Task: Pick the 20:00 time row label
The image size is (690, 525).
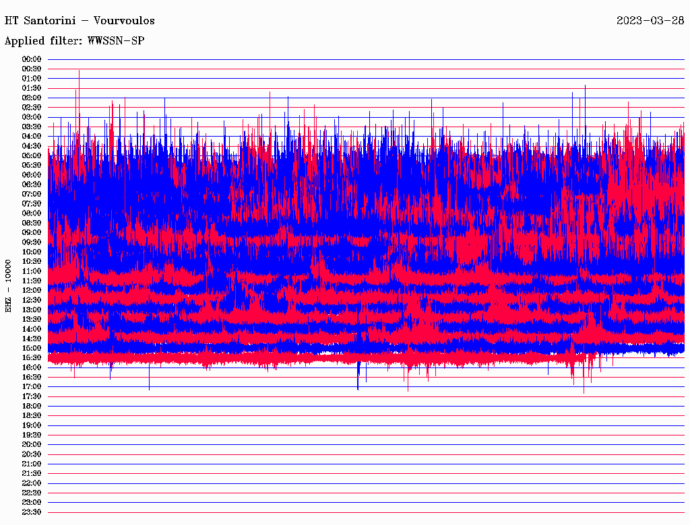Action: (x=32, y=444)
